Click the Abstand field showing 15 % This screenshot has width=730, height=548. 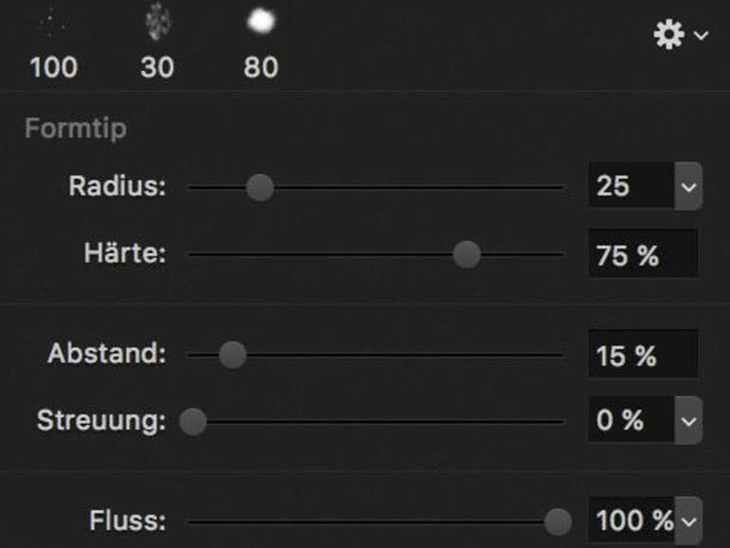pyautogui.click(x=642, y=356)
